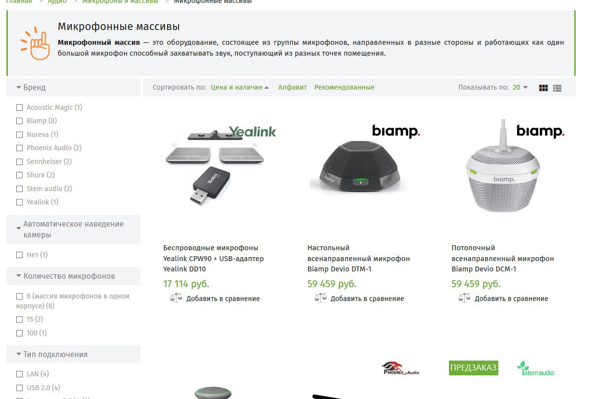
Task: Switch to grid view layout
Action: coord(543,88)
